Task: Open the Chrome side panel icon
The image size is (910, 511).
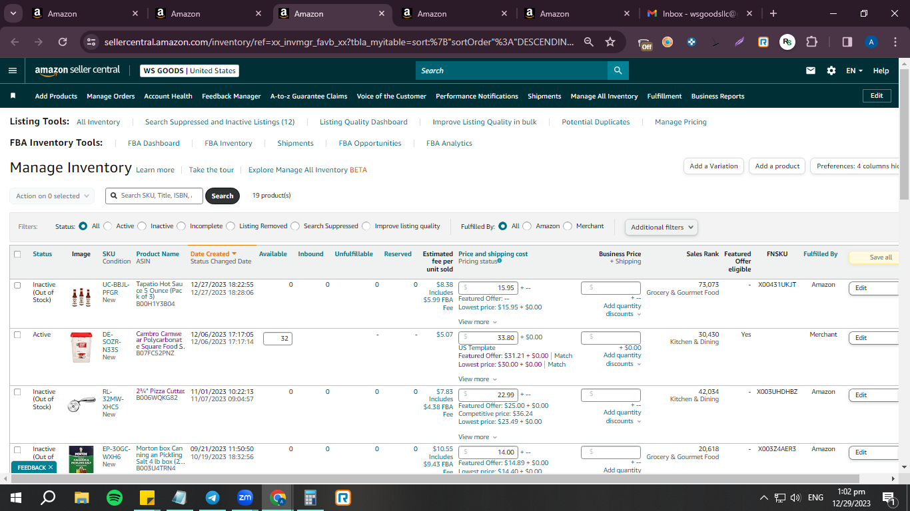Action: pos(847,41)
